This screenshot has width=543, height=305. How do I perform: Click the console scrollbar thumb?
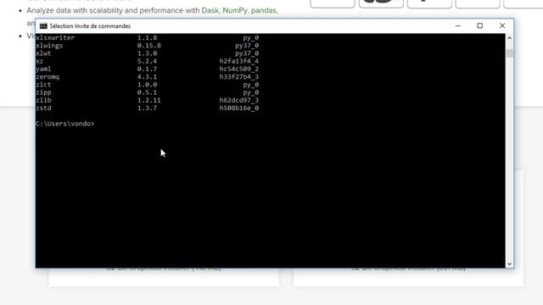[x=509, y=53]
